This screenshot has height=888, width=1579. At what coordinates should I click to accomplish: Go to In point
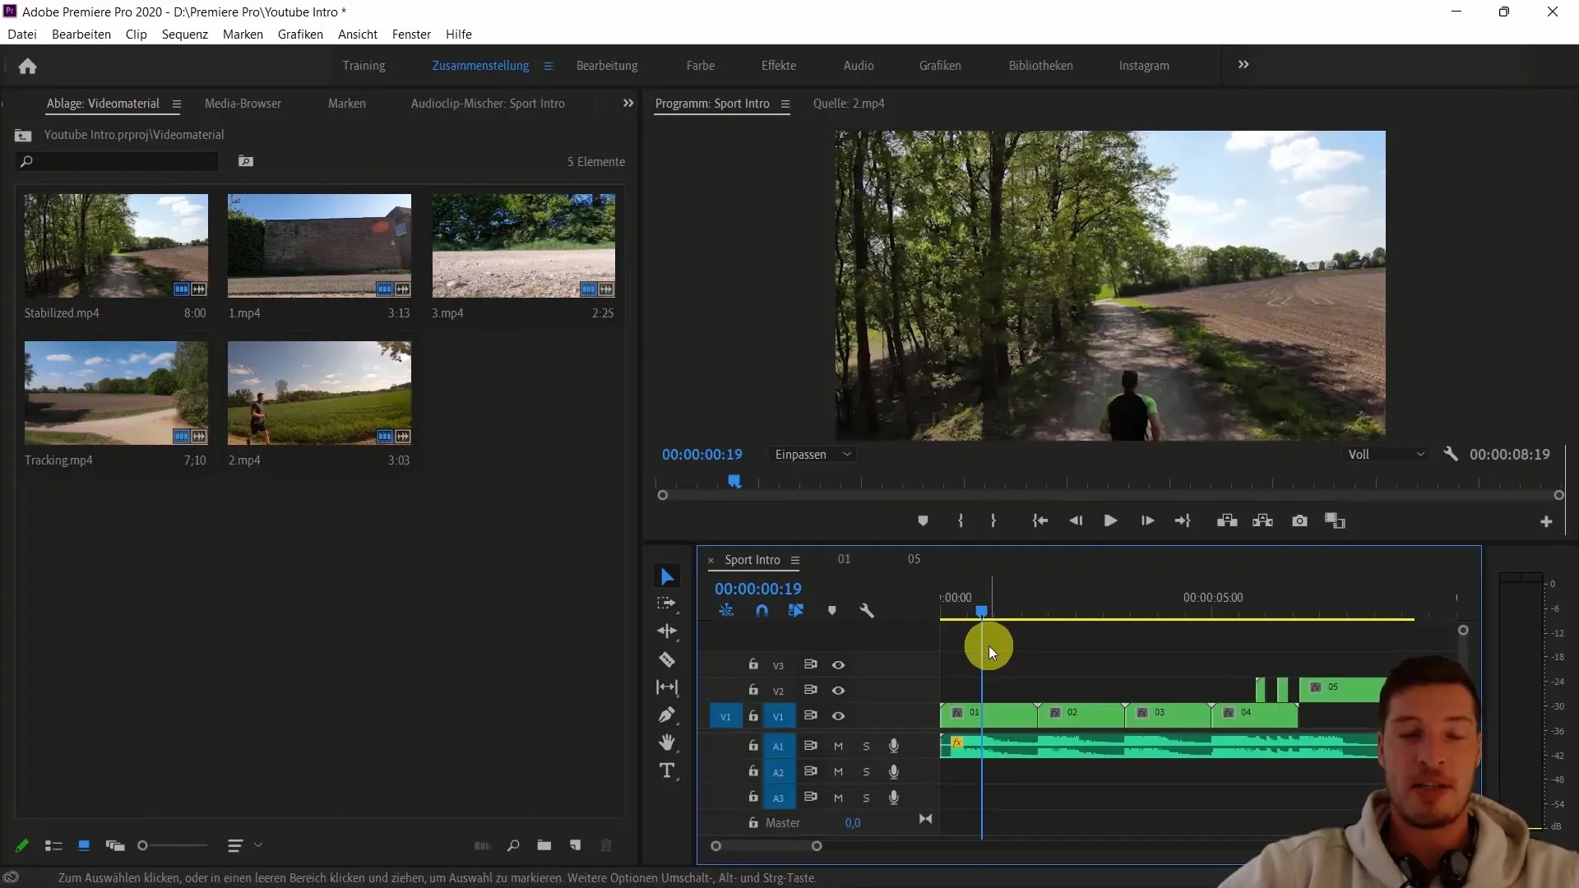click(1040, 521)
